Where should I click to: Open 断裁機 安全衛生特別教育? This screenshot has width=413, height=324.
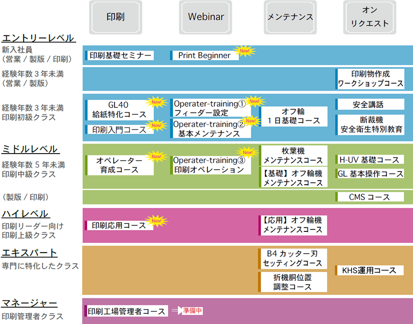pyautogui.click(x=370, y=125)
